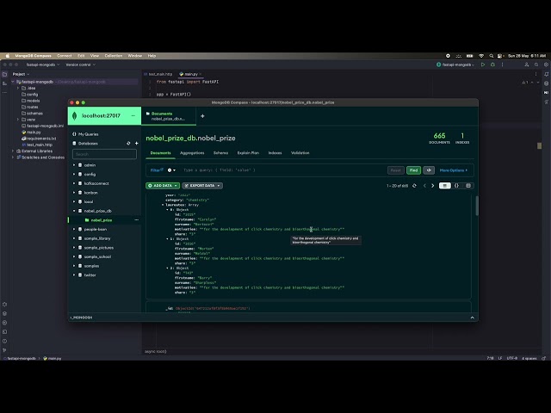Image resolution: width=551 pixels, height=413 pixels.
Task: Open PyCharm Code With Me icon
Action: (x=526, y=65)
